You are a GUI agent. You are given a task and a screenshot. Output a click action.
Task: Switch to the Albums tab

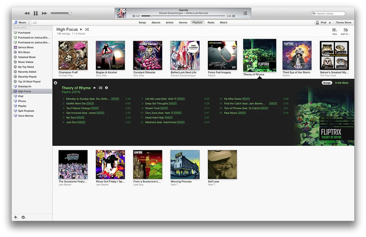[156, 22]
